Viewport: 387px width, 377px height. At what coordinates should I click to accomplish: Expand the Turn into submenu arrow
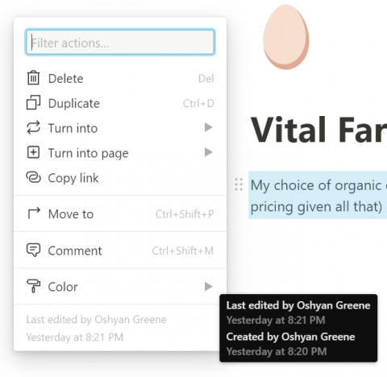(x=208, y=127)
